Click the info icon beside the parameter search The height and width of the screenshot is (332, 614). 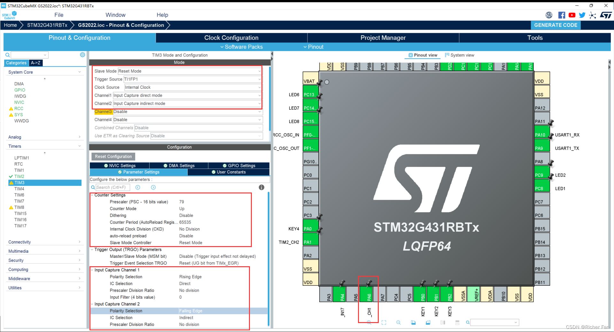coord(261,187)
